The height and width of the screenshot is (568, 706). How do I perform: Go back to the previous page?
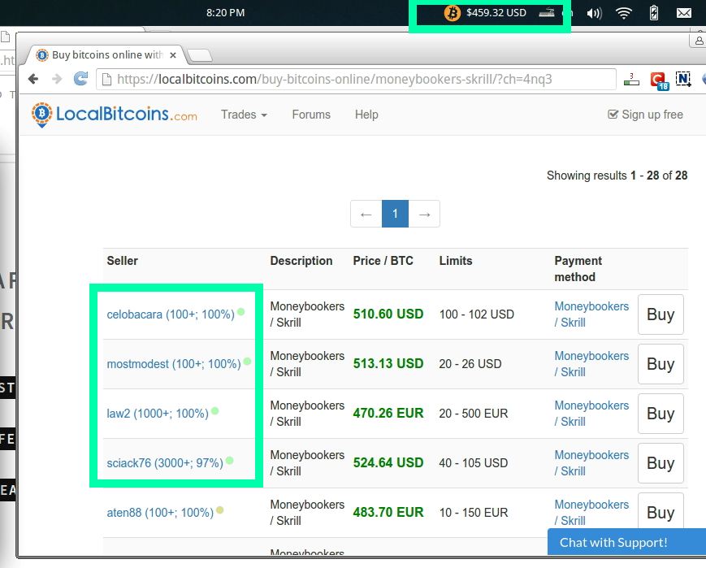click(x=32, y=80)
